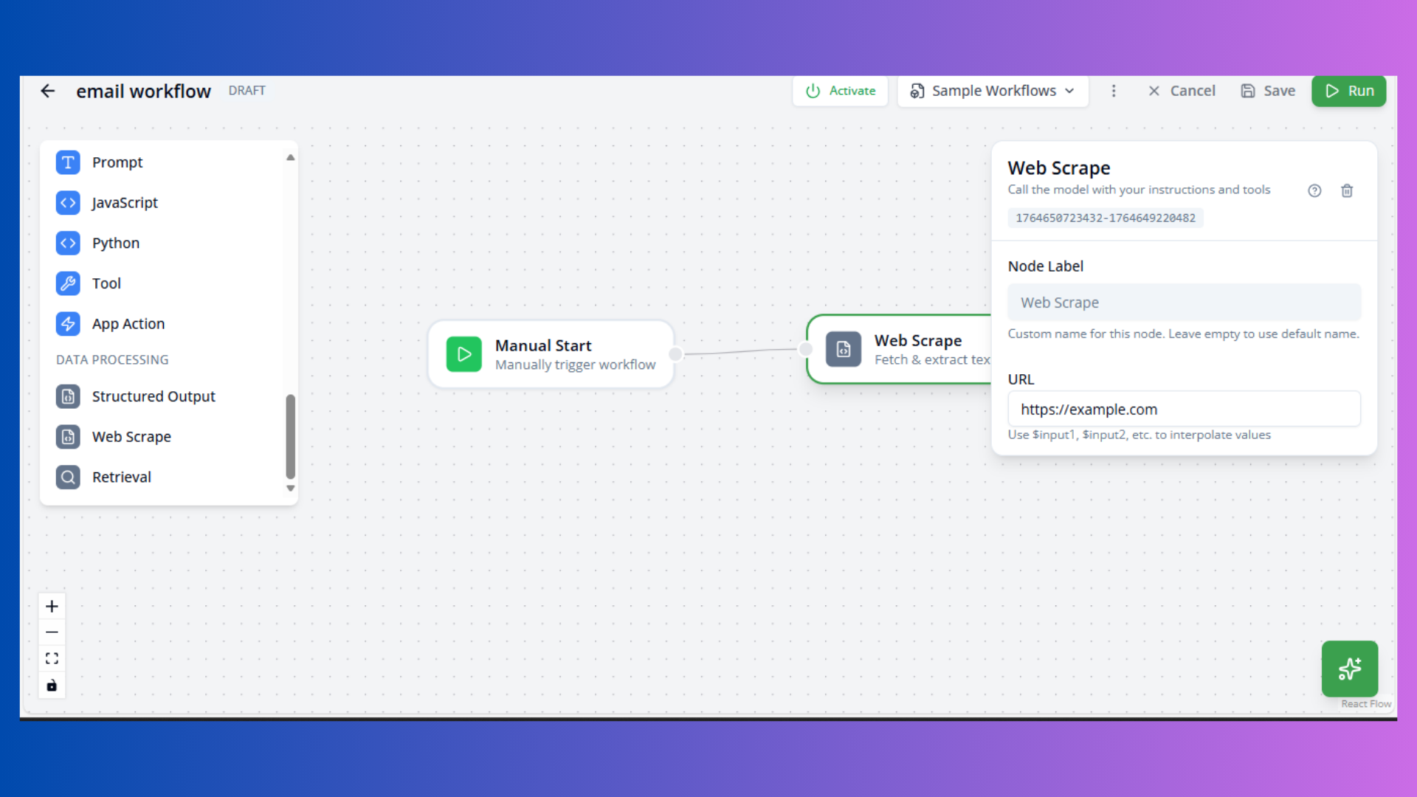Select the JavaScript node icon
Image resolution: width=1417 pixels, height=797 pixels.
[67, 203]
